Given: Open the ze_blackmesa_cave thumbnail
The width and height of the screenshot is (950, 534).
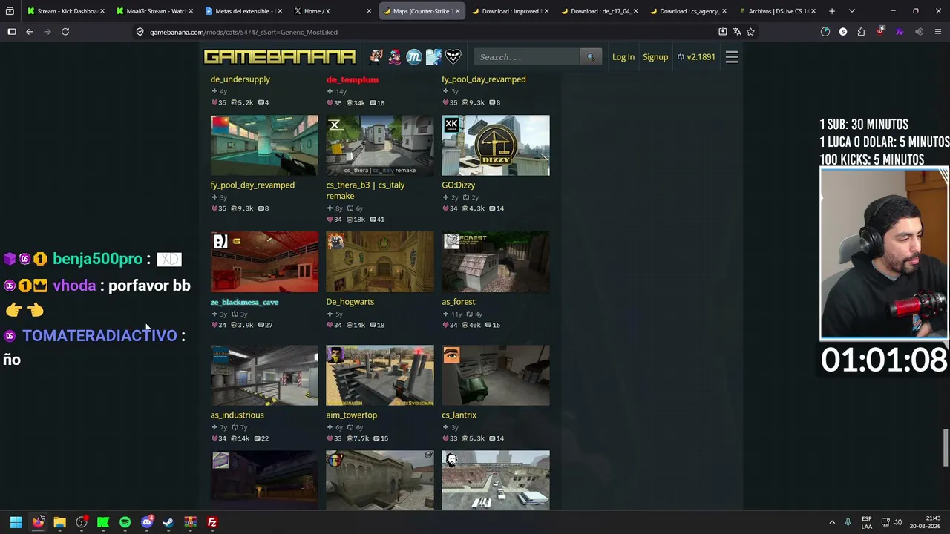Looking at the screenshot, I should point(264,262).
